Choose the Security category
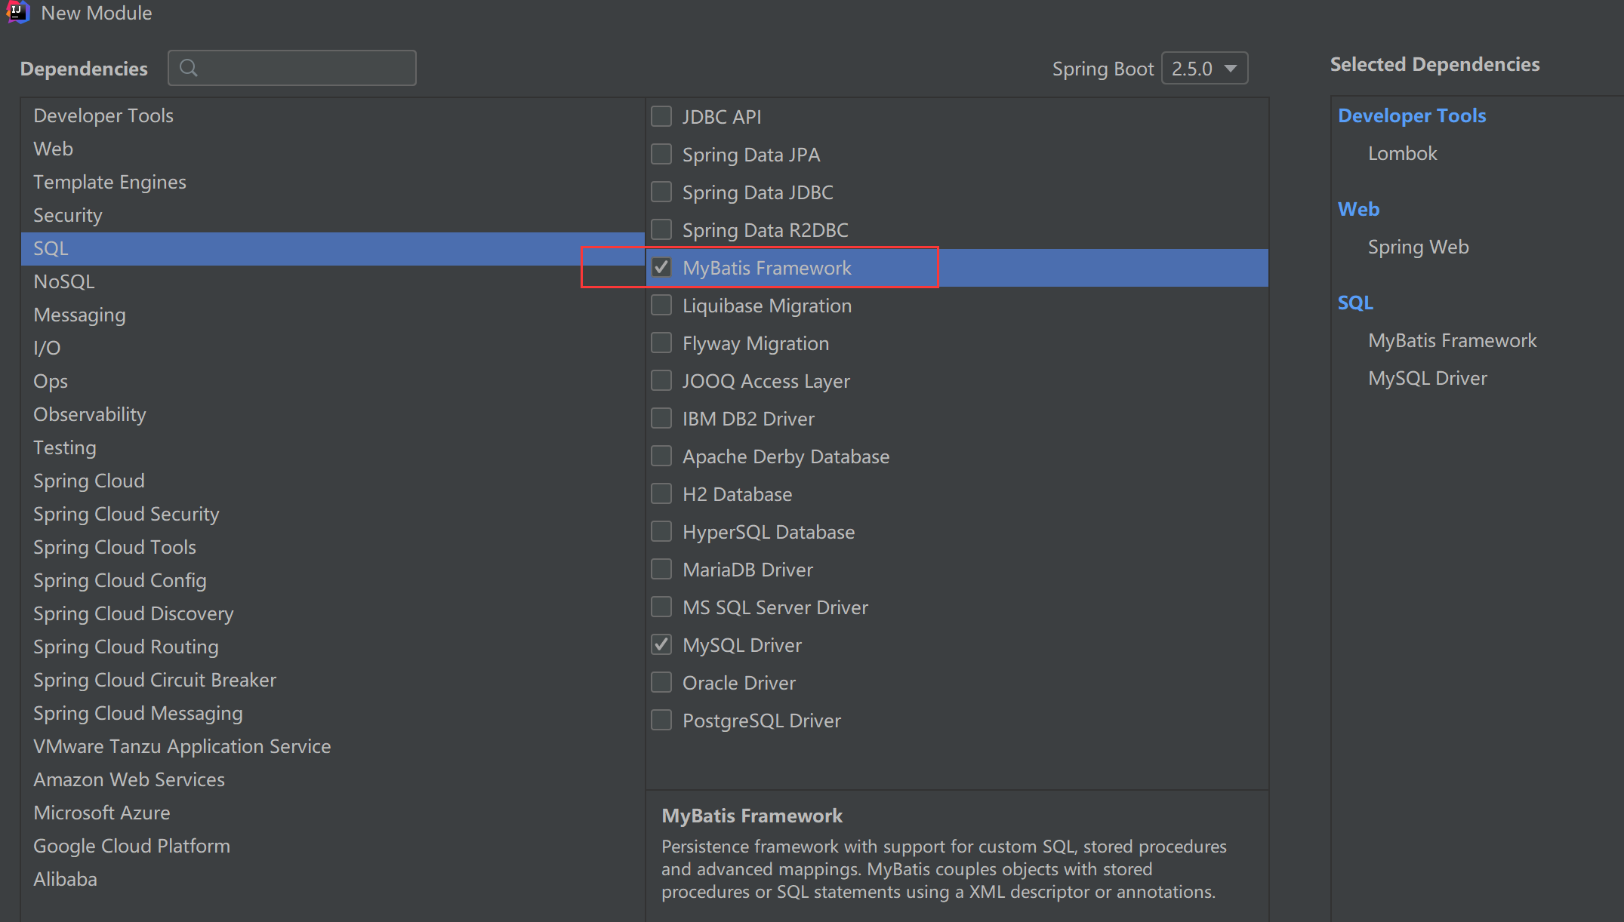The height and width of the screenshot is (922, 1624). coord(333,215)
